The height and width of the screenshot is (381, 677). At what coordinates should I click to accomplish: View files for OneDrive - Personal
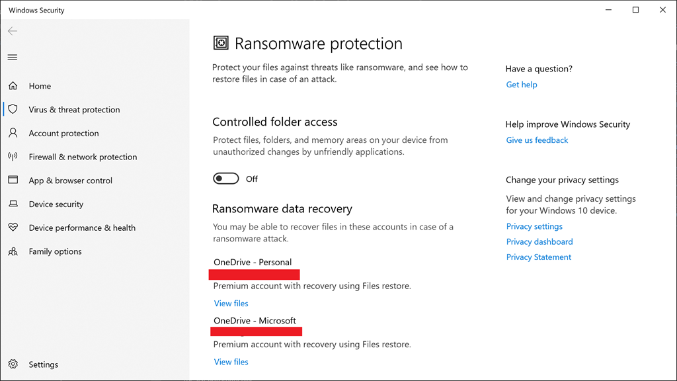(231, 304)
